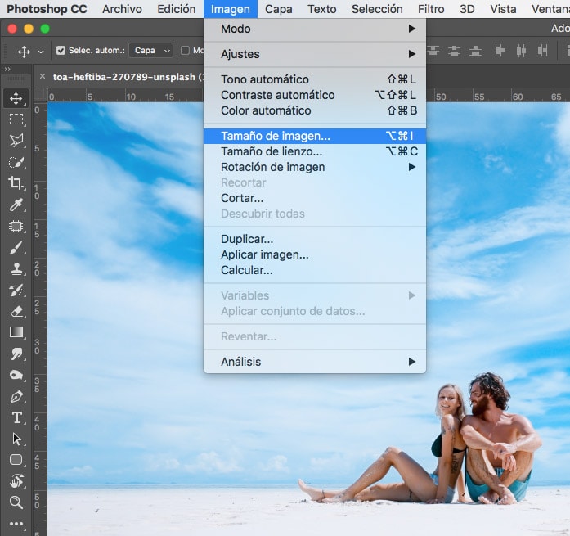Click Tamaño de lienzo menu entry
Screen dimensions: 570x536
click(315, 151)
